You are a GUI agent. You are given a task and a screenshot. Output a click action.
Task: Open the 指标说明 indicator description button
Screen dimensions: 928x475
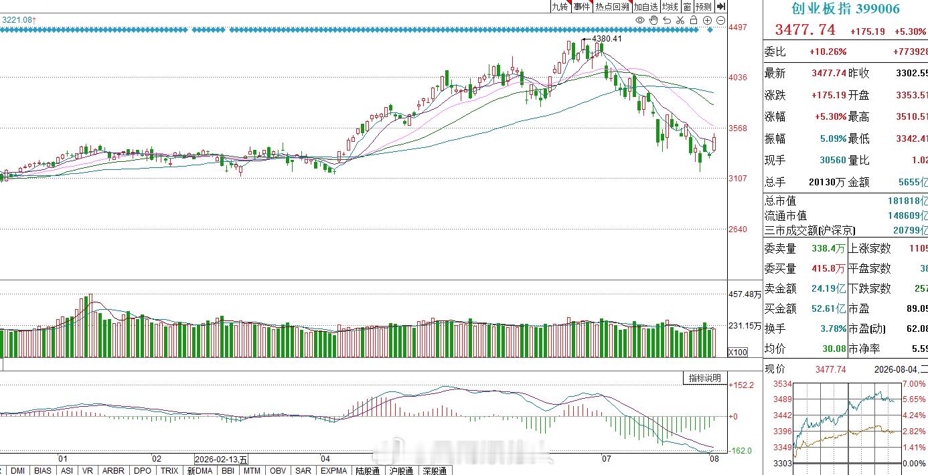705,378
